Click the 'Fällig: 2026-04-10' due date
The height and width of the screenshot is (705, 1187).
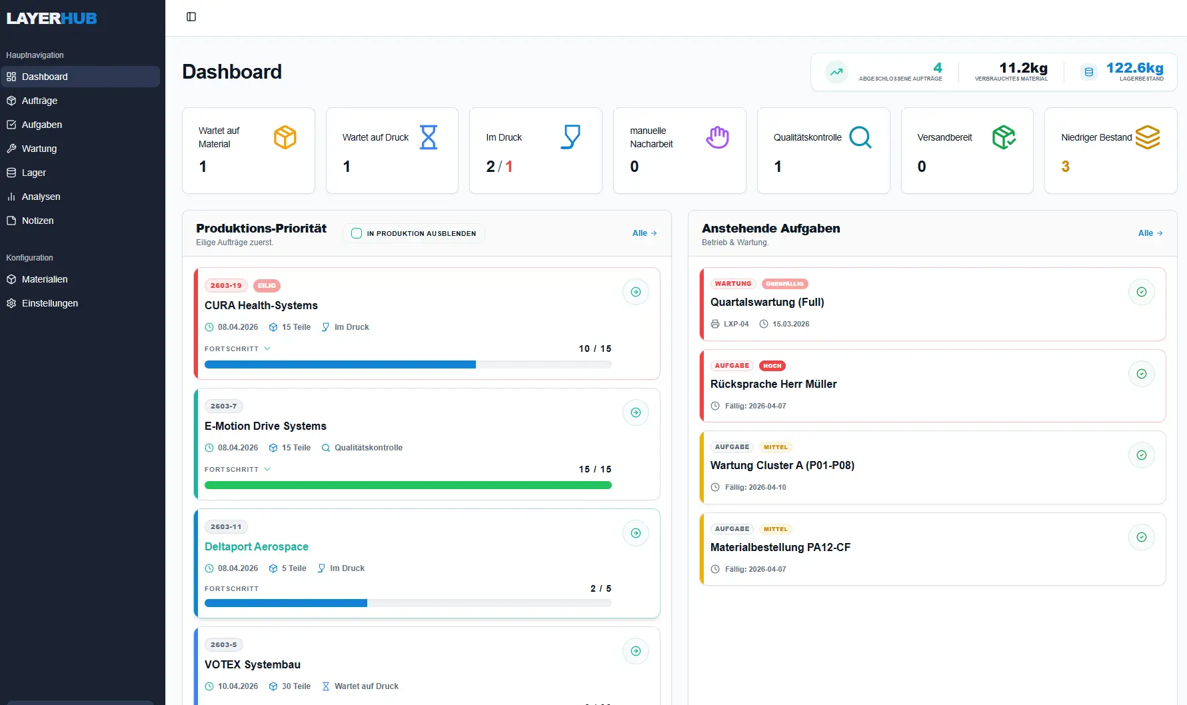coord(755,488)
